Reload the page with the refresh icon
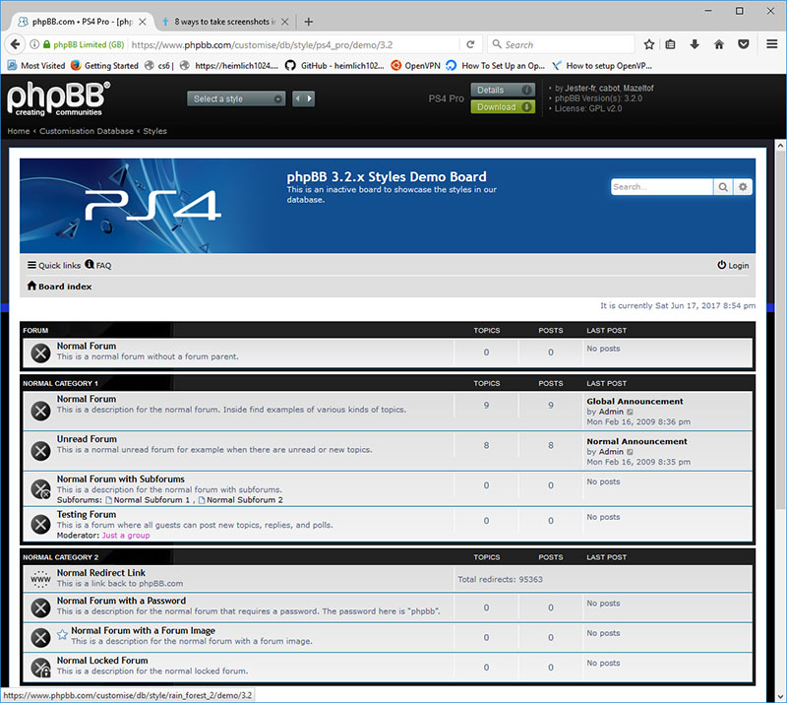This screenshot has height=703, width=787. pyautogui.click(x=470, y=44)
